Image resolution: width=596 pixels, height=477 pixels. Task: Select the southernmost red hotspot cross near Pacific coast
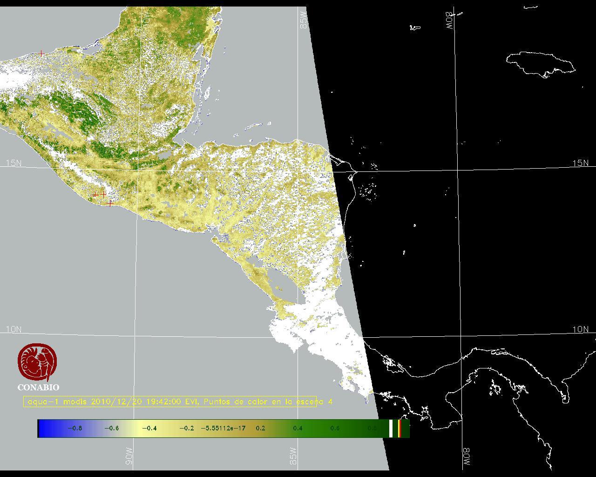[x=110, y=204]
